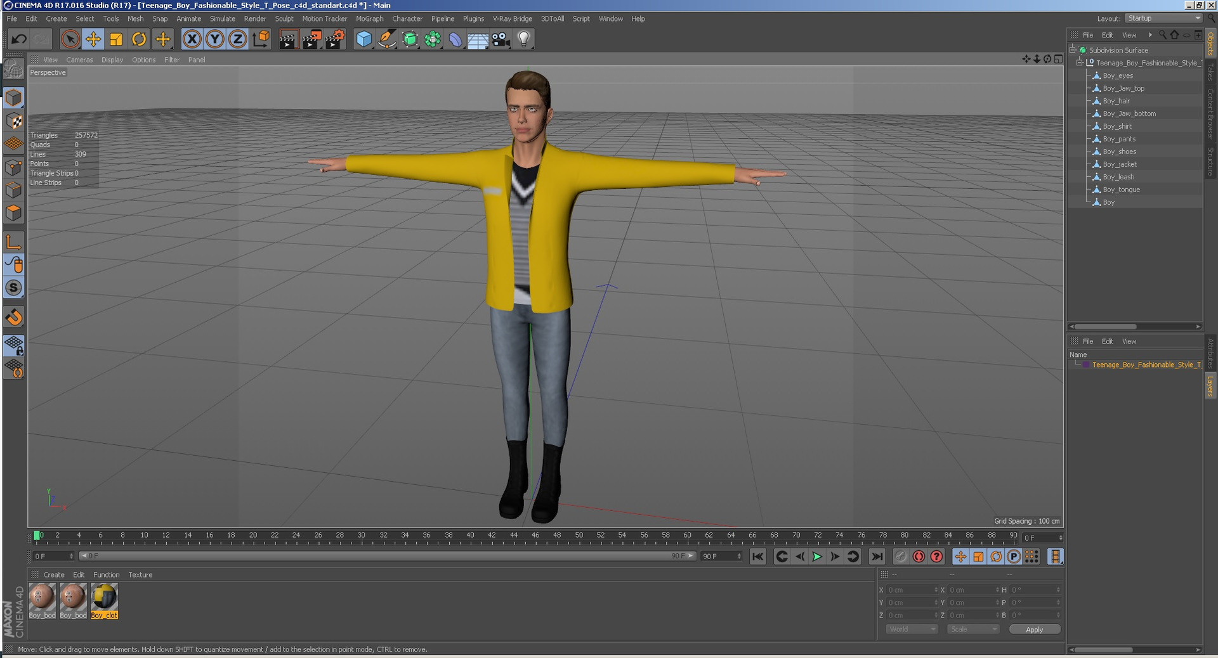Open the Layout Startup dropdown
The height and width of the screenshot is (658, 1218).
pyautogui.click(x=1163, y=18)
